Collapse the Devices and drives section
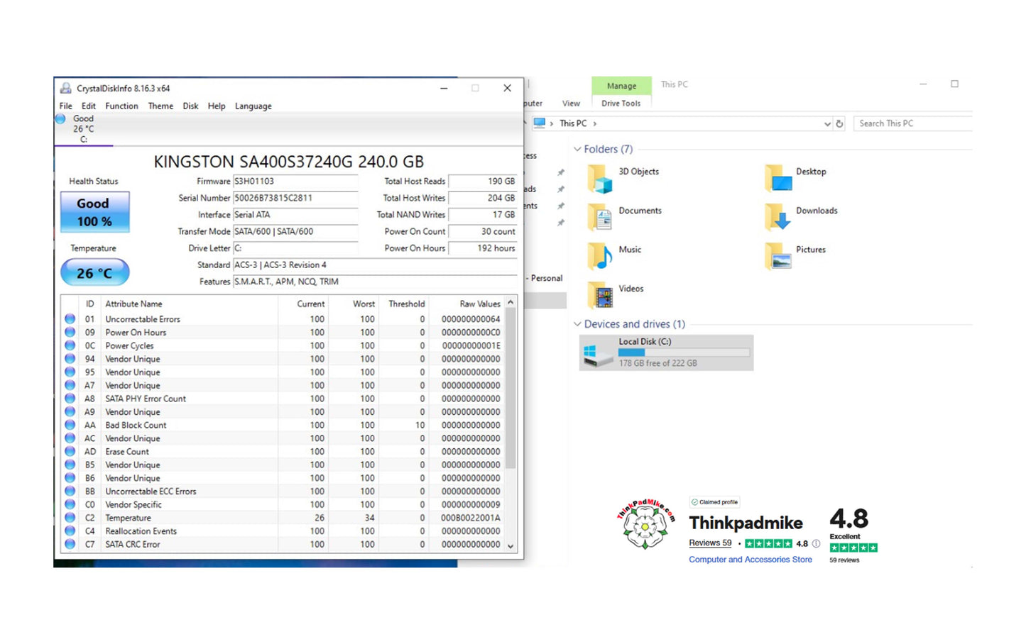The height and width of the screenshot is (644, 1026). point(577,324)
